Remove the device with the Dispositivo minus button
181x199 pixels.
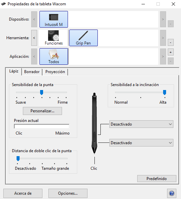point(171,24)
